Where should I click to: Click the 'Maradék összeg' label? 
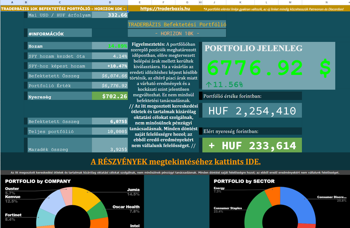coord(60,145)
